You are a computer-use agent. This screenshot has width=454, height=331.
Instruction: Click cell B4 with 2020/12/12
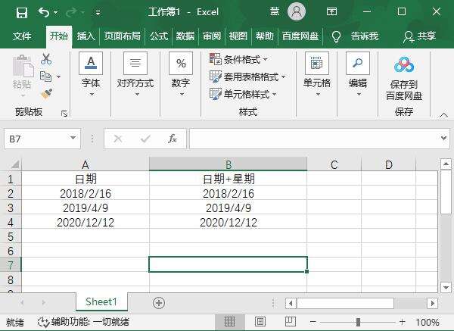229,223
